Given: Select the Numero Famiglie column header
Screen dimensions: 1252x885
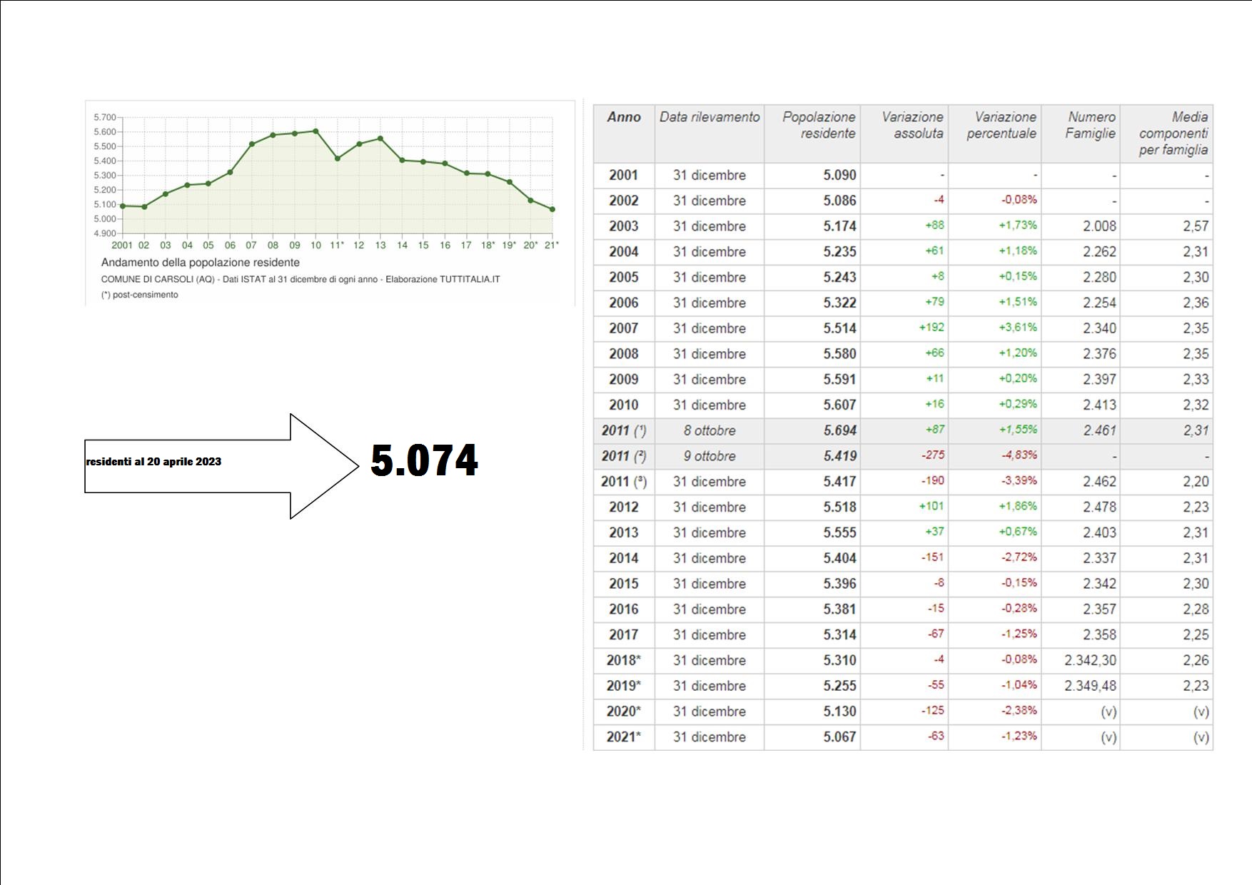Looking at the screenshot, I should click(1089, 126).
